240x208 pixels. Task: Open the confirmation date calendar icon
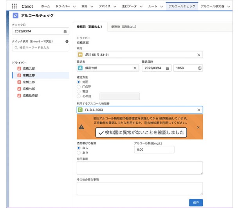pos(167,68)
